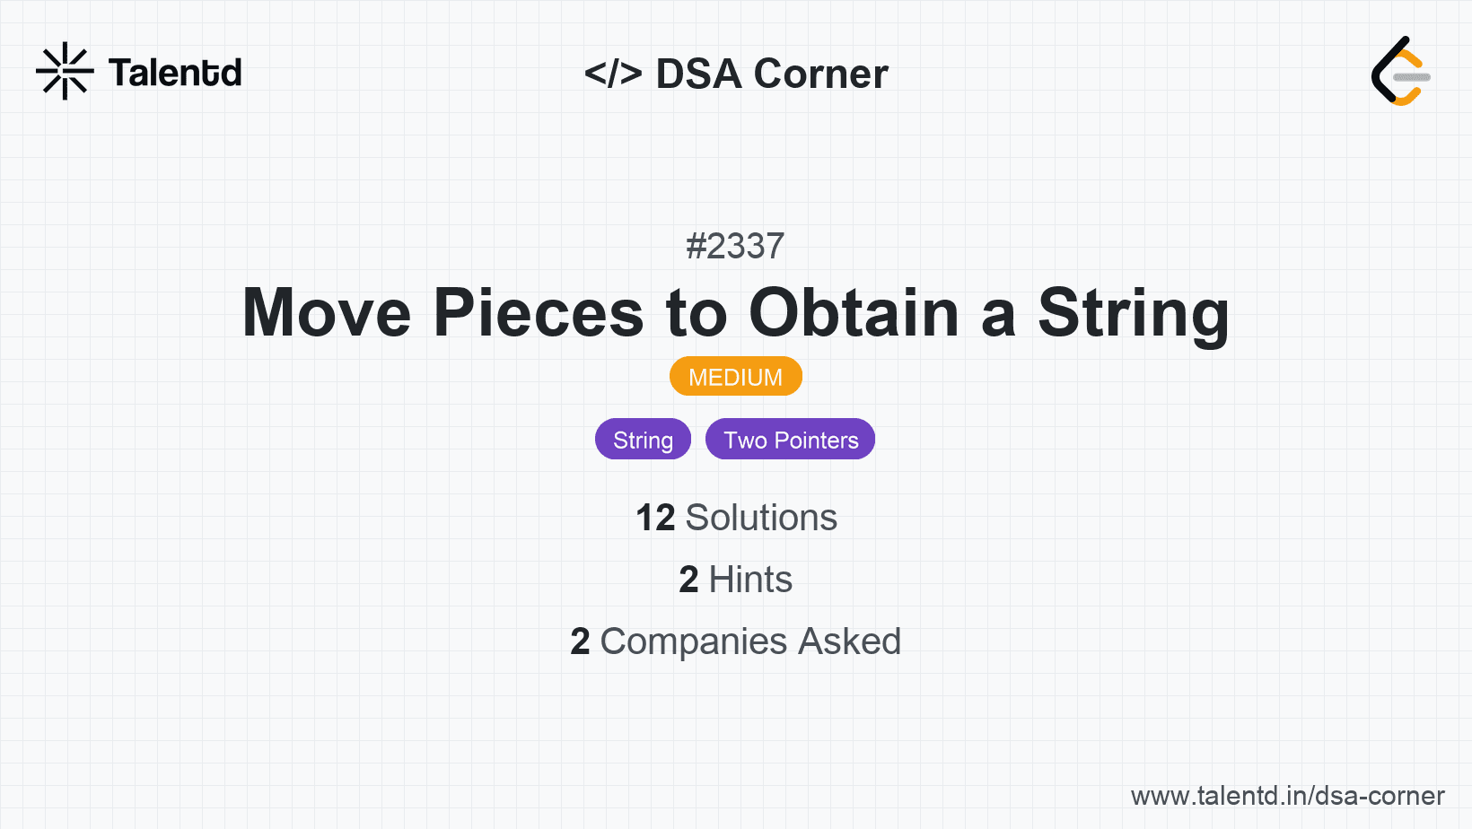Viewport: 1472px width, 829px height.
Task: Open the Move Pieces to Obtain a String title
Action: click(x=736, y=312)
